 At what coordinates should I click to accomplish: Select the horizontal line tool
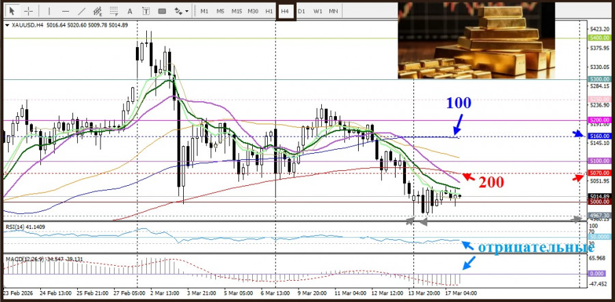pos(64,11)
